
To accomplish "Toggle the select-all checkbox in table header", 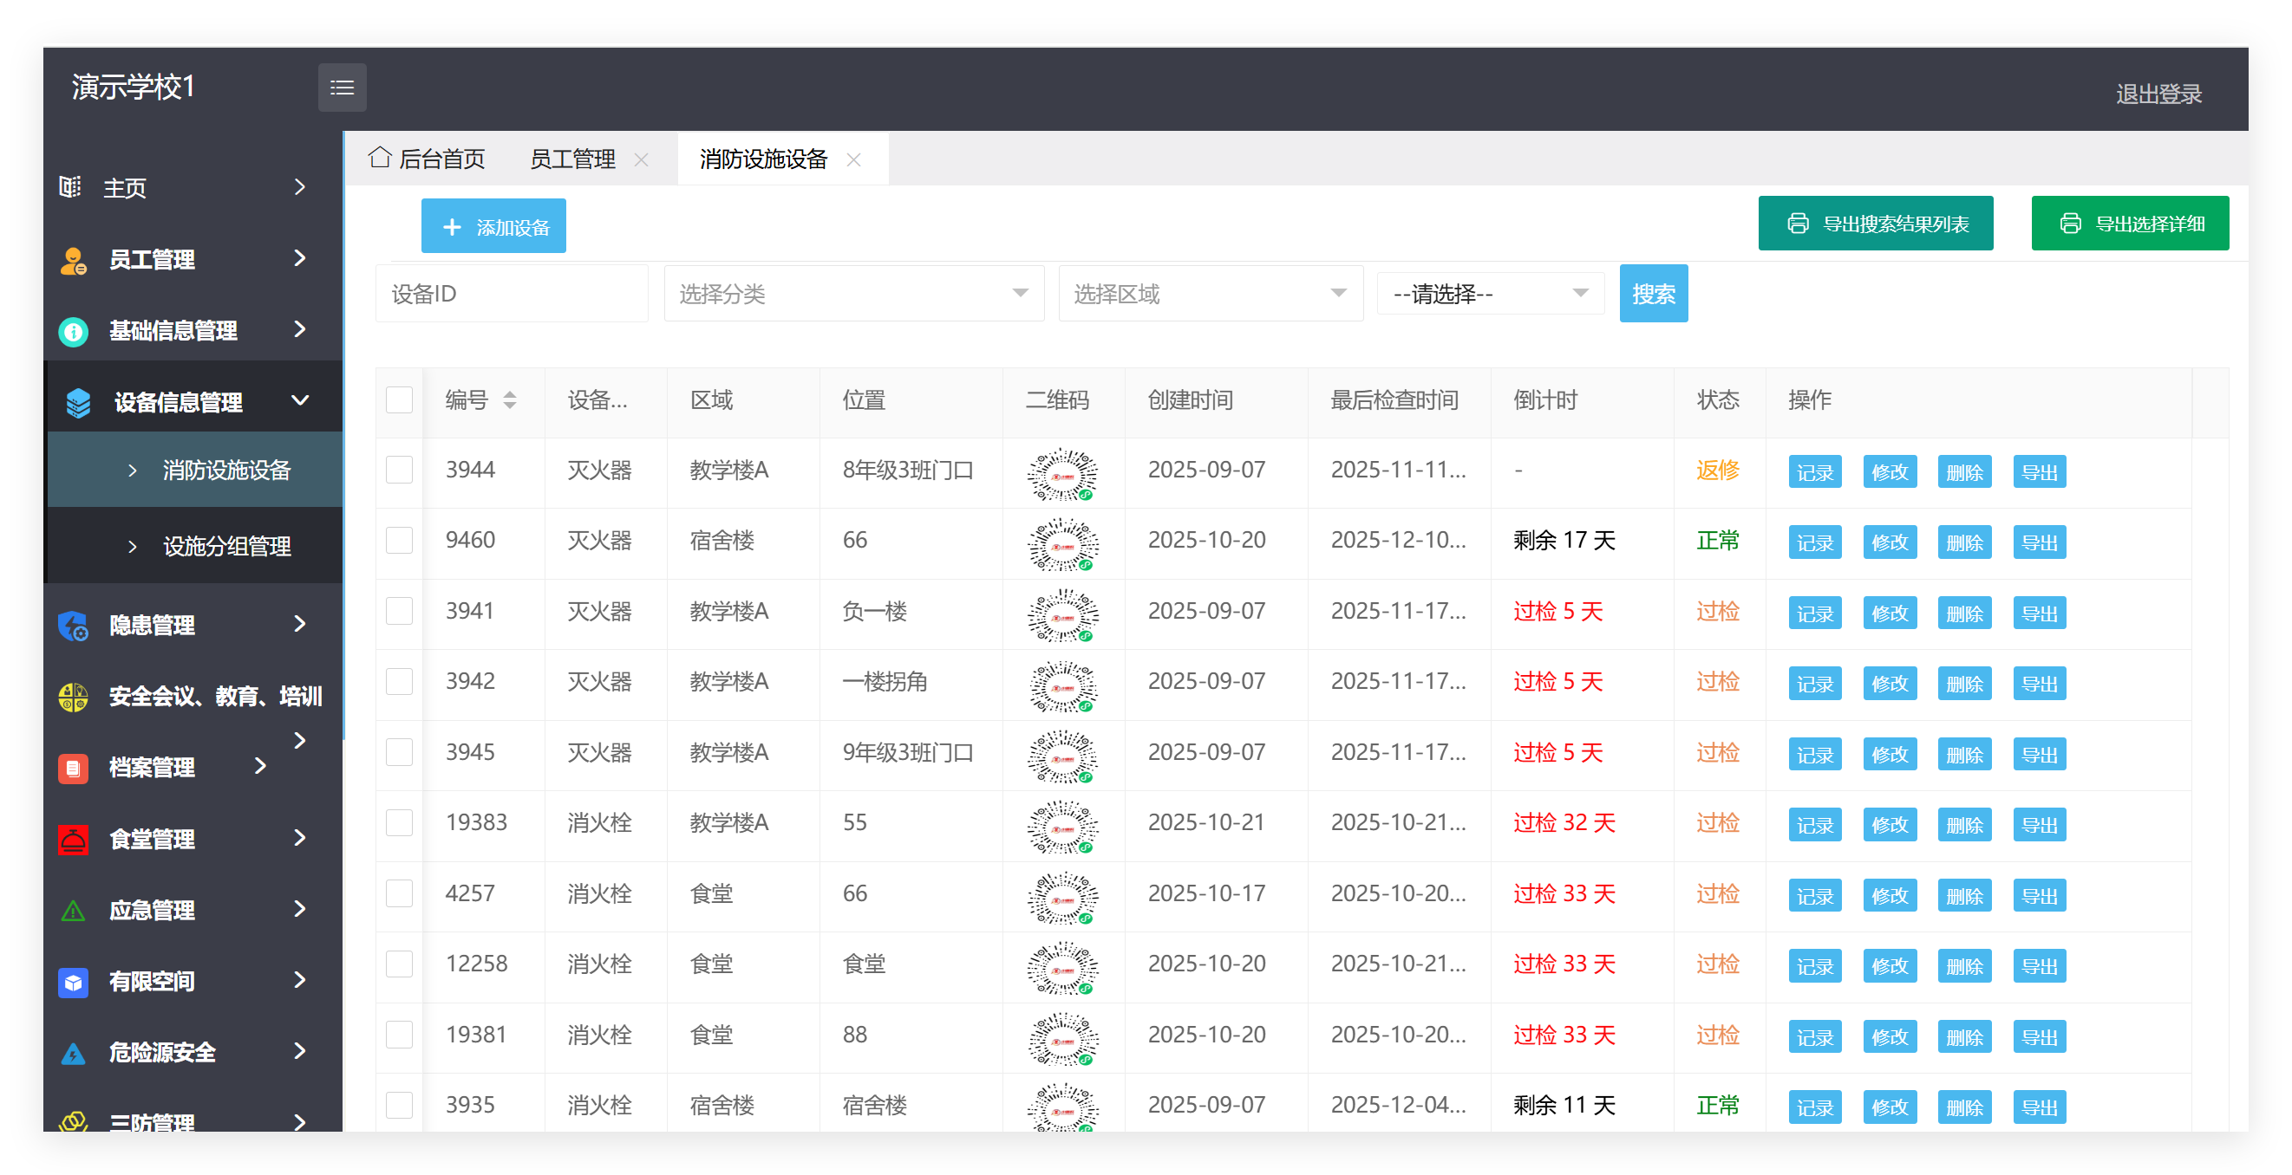I will pyautogui.click(x=399, y=400).
